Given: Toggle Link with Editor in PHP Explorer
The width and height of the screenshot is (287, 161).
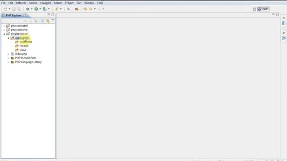Looking at the screenshot, I should 48,21.
